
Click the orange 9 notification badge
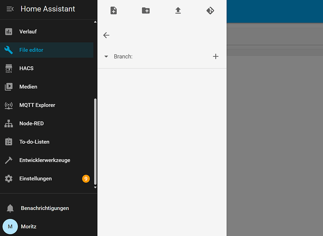coord(86,178)
